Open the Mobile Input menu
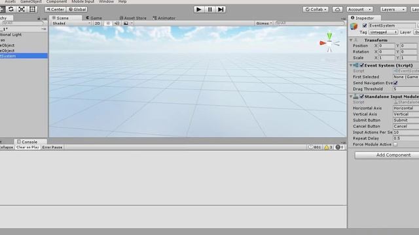The width and height of the screenshot is (419, 235). click(83, 1)
